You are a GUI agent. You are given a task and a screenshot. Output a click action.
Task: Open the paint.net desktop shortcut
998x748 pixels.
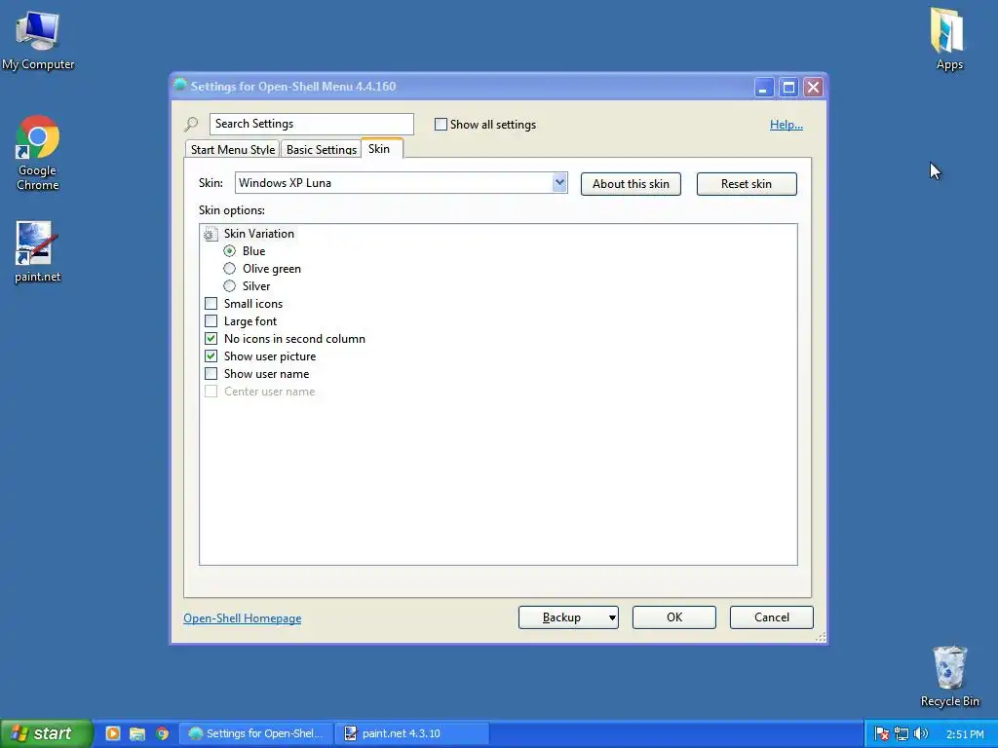[38, 252]
